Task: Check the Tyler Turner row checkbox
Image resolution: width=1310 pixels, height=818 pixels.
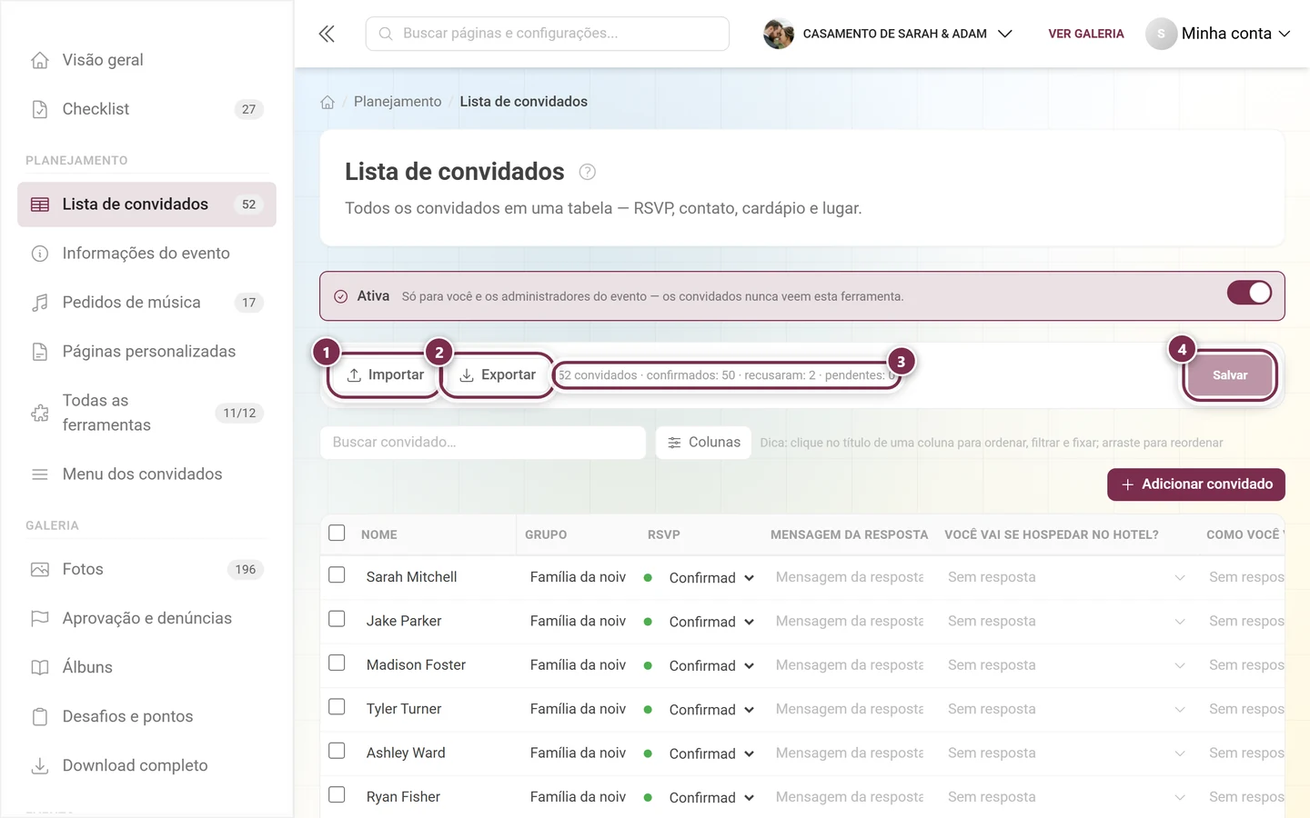Action: (x=337, y=706)
